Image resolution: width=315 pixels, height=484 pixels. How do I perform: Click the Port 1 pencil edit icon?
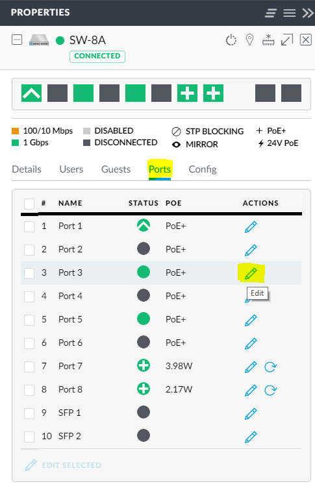coord(251,226)
